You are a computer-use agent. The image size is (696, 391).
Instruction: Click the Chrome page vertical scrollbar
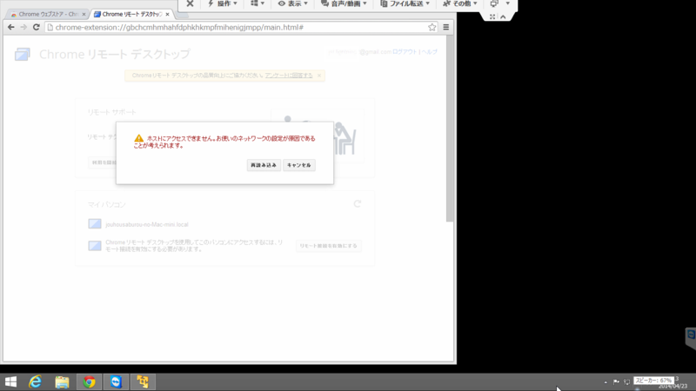450,129
